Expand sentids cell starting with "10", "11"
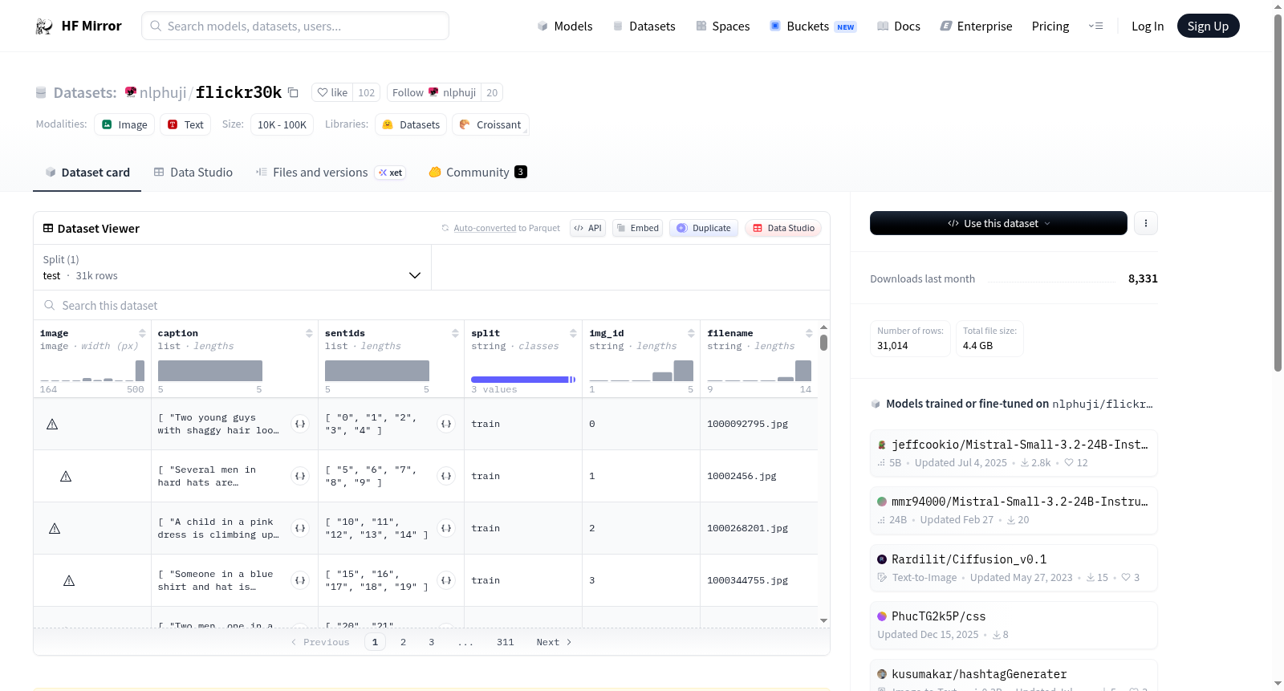The height and width of the screenshot is (691, 1284). click(446, 528)
